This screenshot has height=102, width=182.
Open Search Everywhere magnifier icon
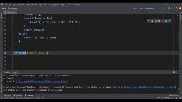(177, 8)
